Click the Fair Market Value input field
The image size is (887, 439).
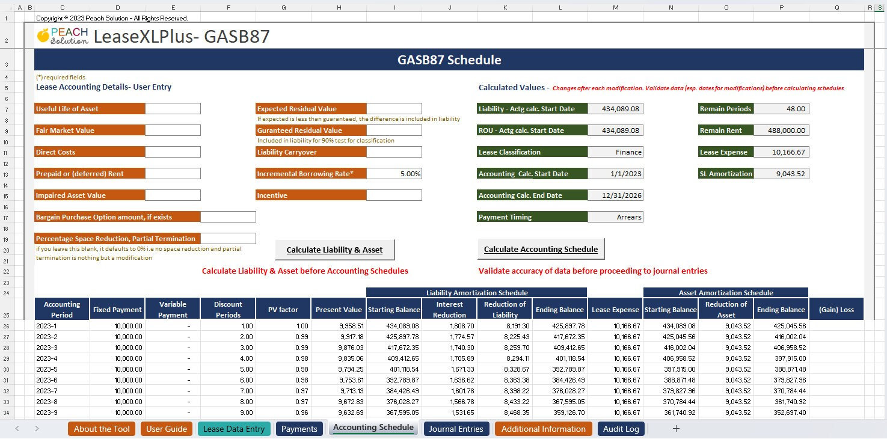(173, 130)
